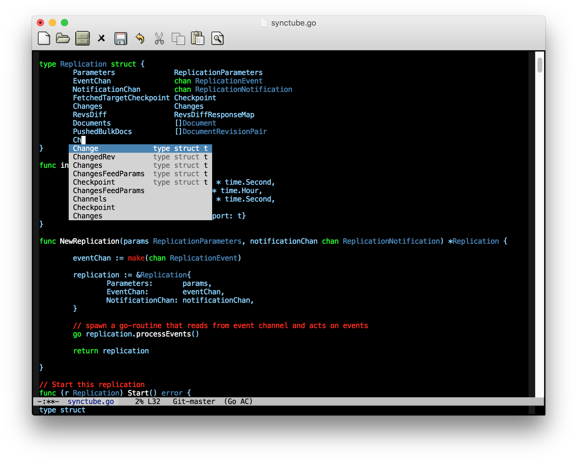Click synctube.go in the mode line
The width and height of the screenshot is (577, 460).
point(91,401)
